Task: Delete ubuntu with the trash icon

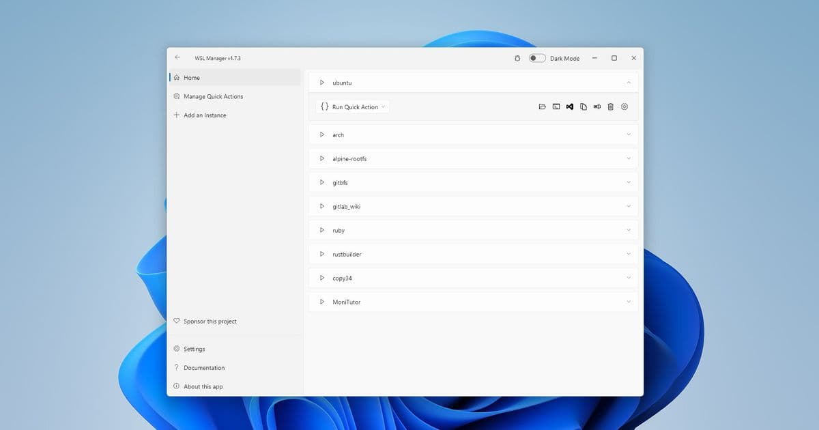Action: pos(610,106)
